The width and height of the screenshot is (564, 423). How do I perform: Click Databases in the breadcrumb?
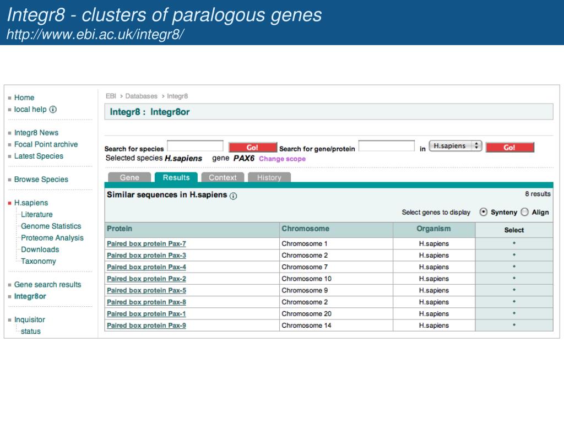[x=142, y=96]
